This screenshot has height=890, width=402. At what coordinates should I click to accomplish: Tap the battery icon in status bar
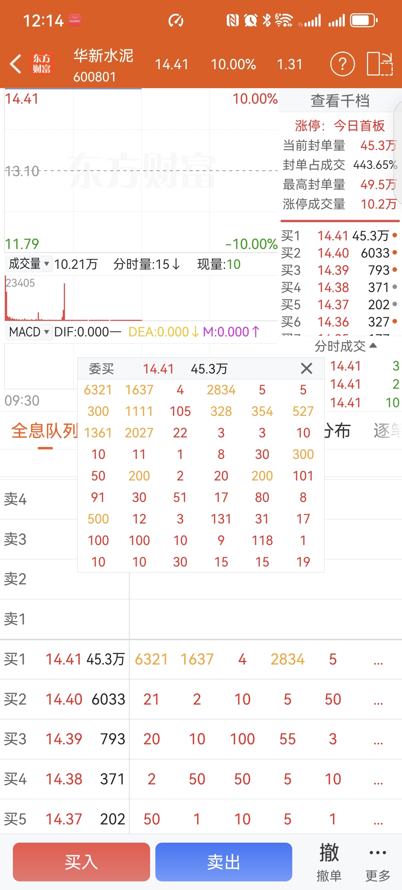pos(364,21)
